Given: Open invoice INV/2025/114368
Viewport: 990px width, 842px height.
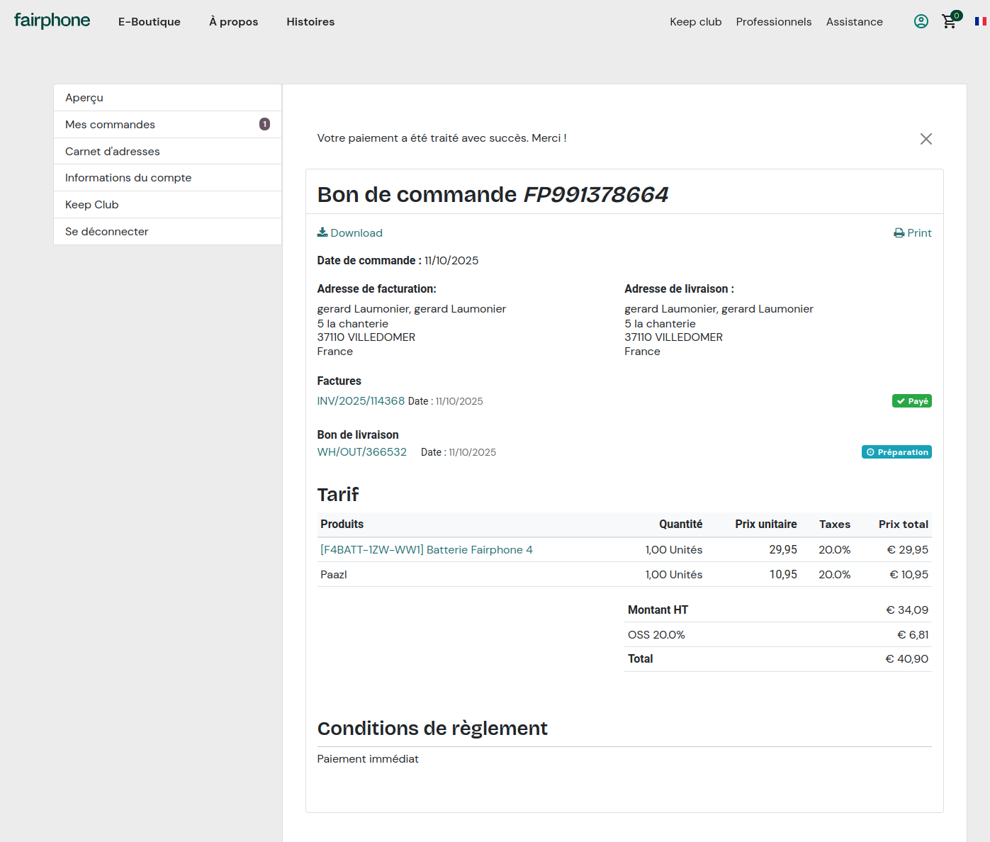Looking at the screenshot, I should point(361,401).
